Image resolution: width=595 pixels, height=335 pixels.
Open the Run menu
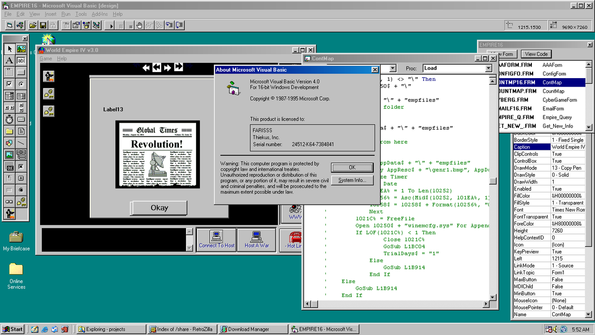pyautogui.click(x=66, y=14)
